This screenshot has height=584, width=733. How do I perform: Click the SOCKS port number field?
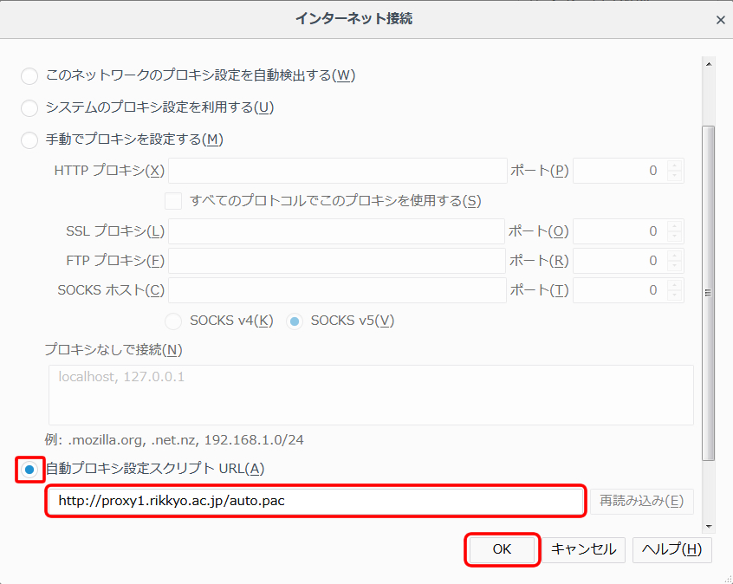click(619, 290)
